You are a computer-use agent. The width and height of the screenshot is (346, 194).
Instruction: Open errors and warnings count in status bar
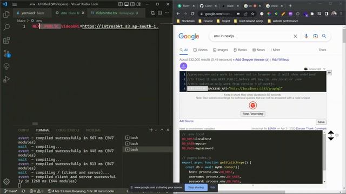[36, 191]
